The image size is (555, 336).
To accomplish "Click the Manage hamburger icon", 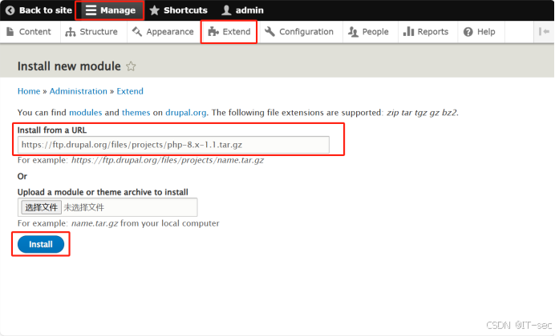I will tap(91, 10).
